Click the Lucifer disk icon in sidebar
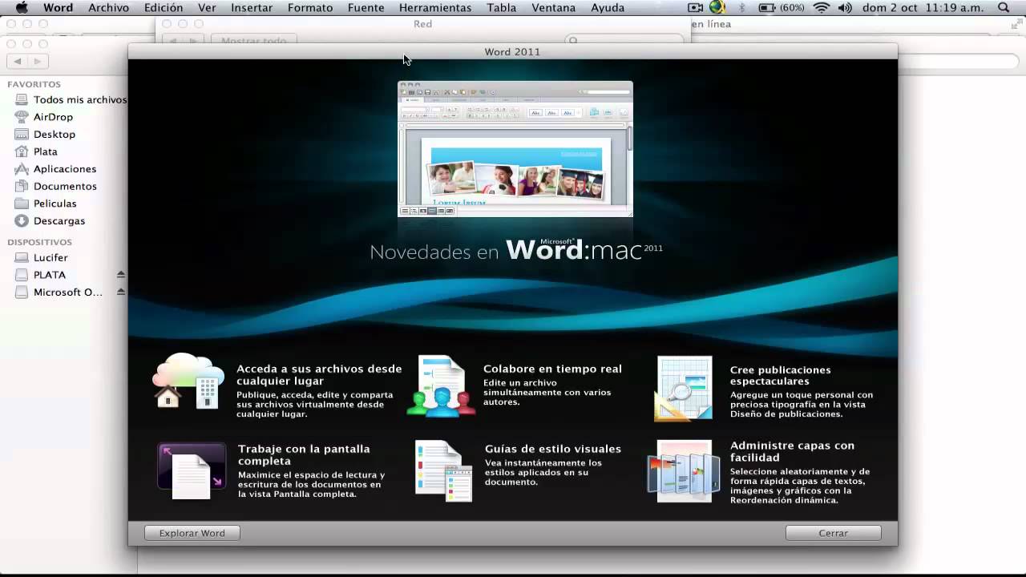 point(22,257)
